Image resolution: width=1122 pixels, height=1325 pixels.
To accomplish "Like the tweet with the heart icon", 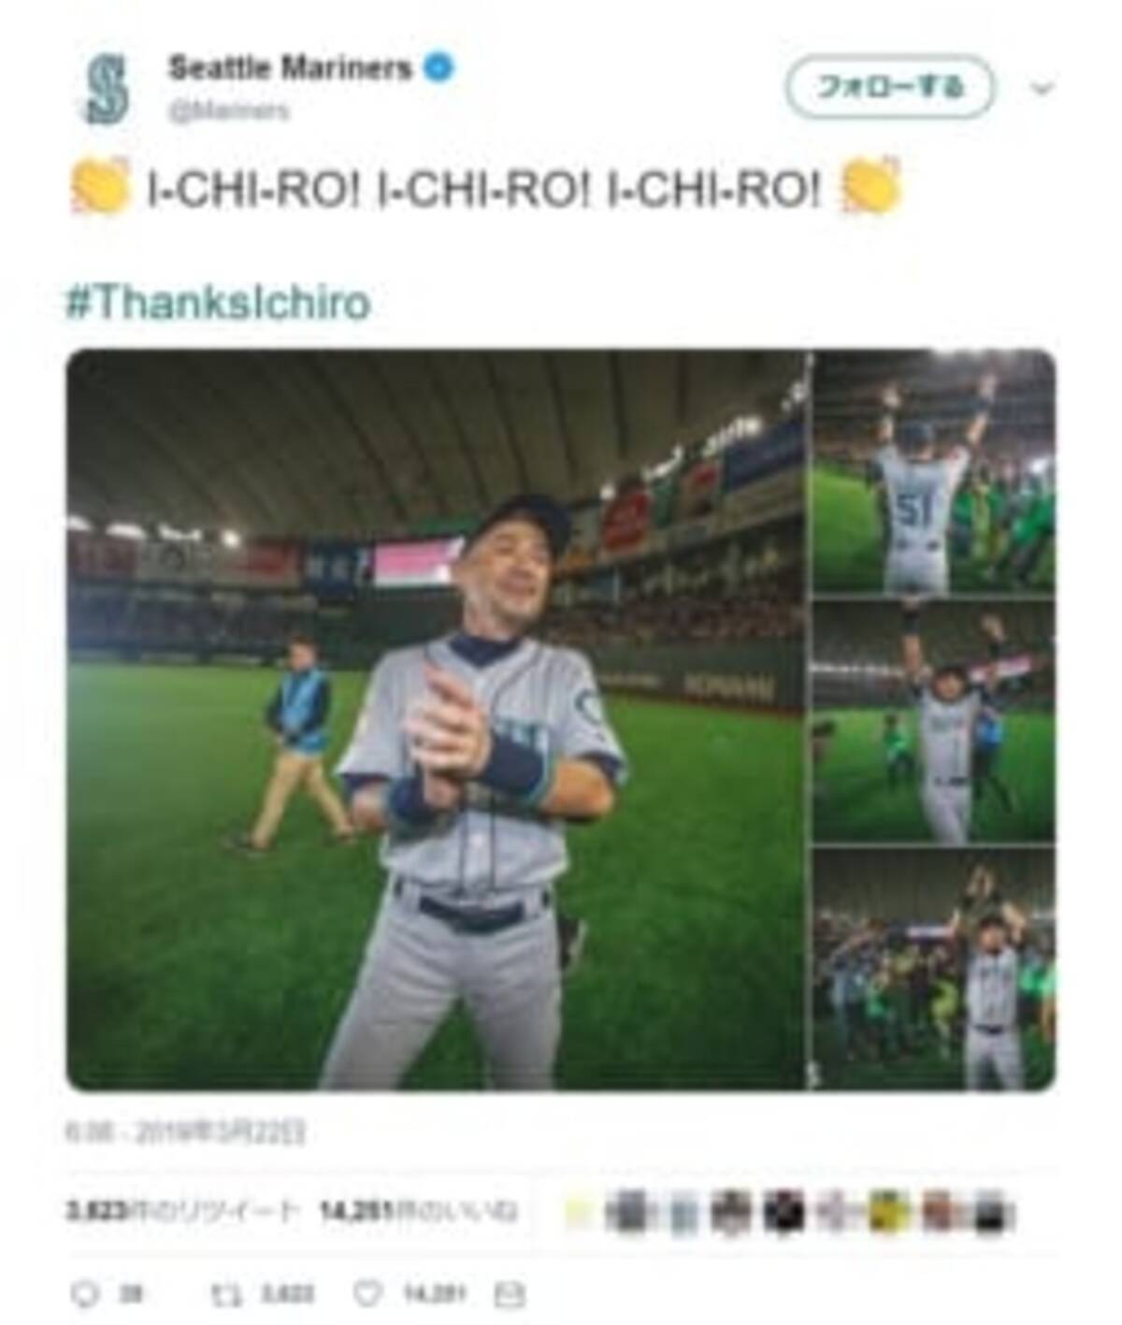I will pos(367,1293).
